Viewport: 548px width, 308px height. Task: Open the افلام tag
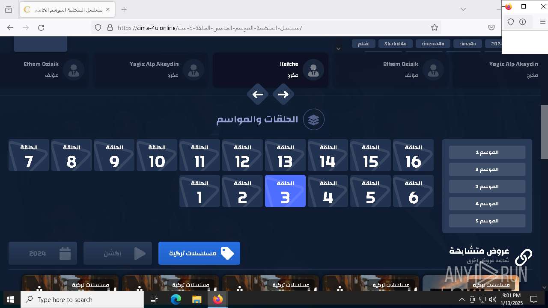pyautogui.click(x=363, y=44)
